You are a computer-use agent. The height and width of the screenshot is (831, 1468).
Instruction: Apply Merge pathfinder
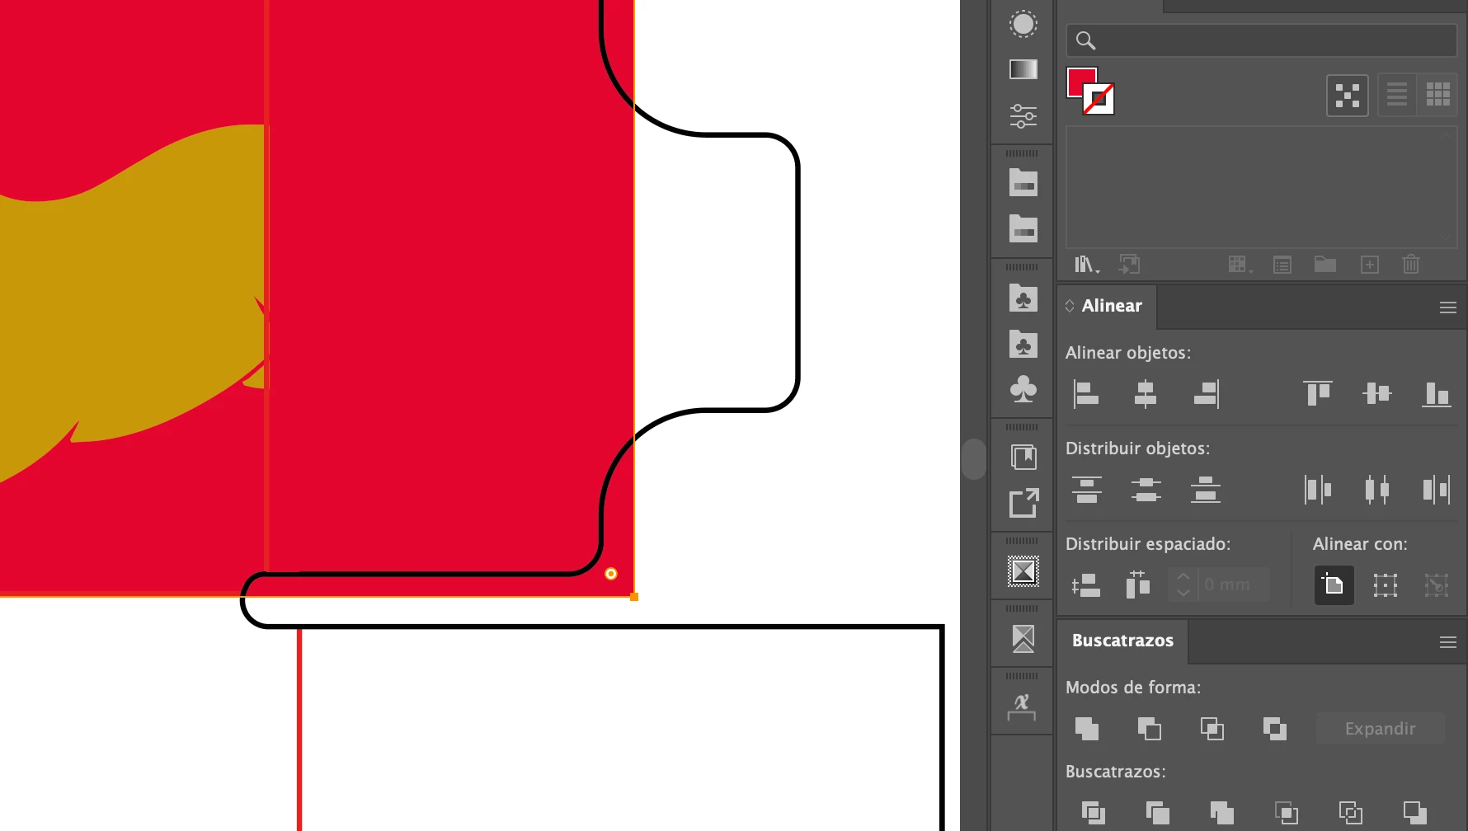(1221, 813)
